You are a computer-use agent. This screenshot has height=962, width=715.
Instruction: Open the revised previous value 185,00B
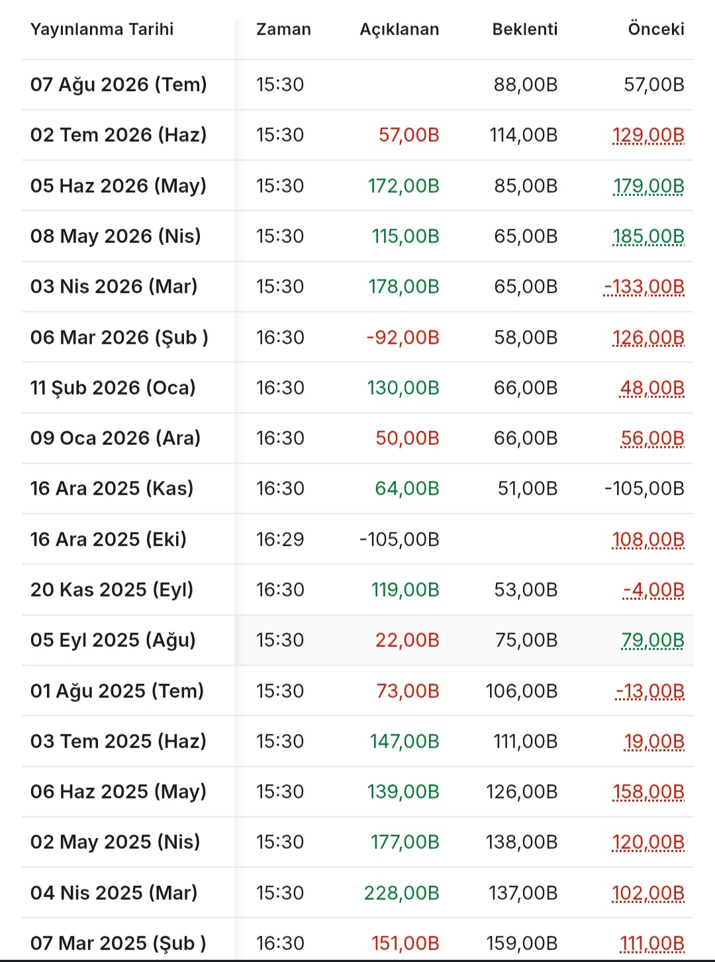(x=648, y=236)
